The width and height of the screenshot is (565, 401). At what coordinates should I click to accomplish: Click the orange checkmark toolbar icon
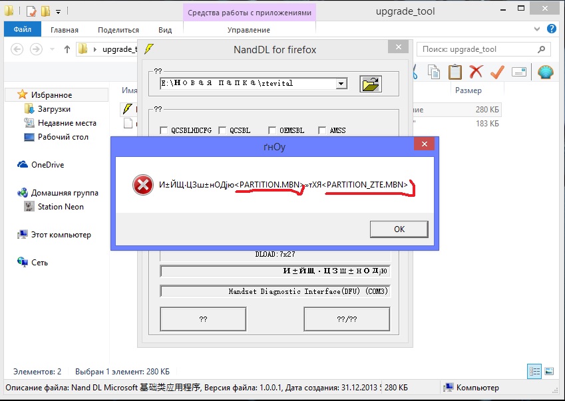(496, 72)
